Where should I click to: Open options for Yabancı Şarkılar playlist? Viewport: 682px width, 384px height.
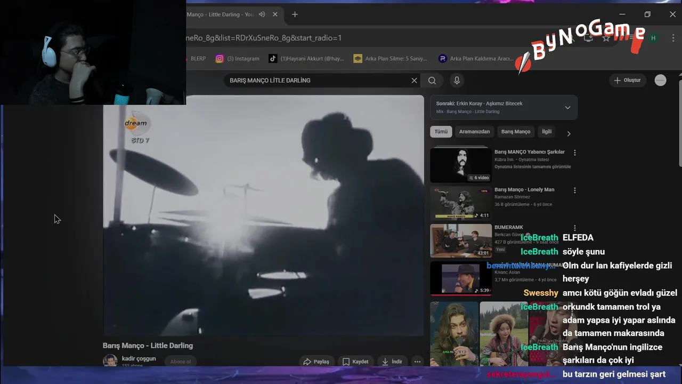(574, 153)
